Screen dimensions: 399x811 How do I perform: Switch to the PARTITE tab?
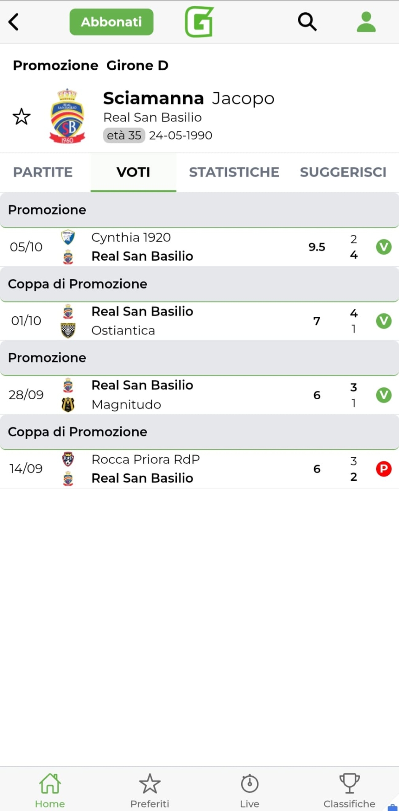coord(43,172)
